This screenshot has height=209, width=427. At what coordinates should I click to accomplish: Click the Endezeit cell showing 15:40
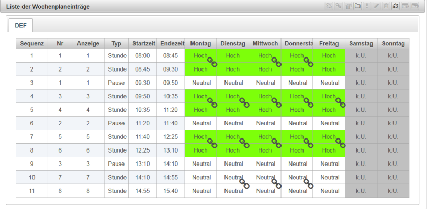(x=171, y=191)
